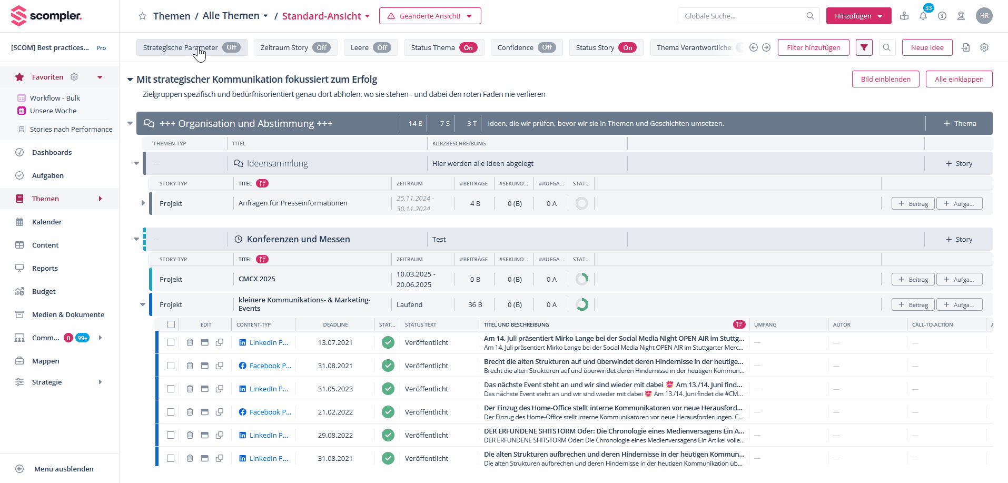Open the filter funnel icon
The image size is (1008, 483).
(864, 47)
